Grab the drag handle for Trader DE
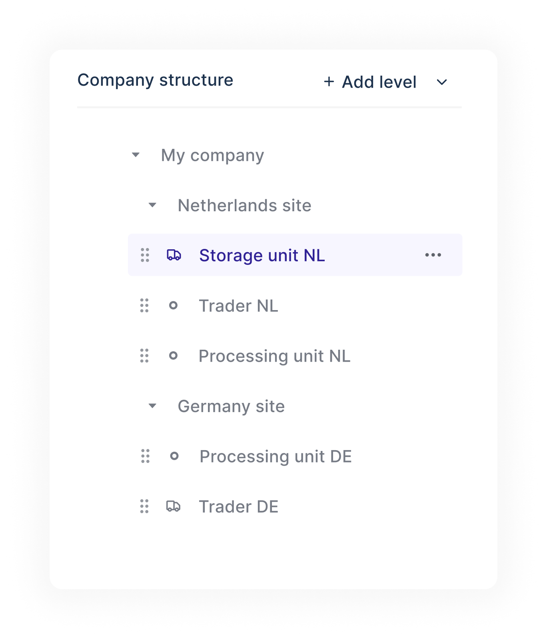 point(145,507)
